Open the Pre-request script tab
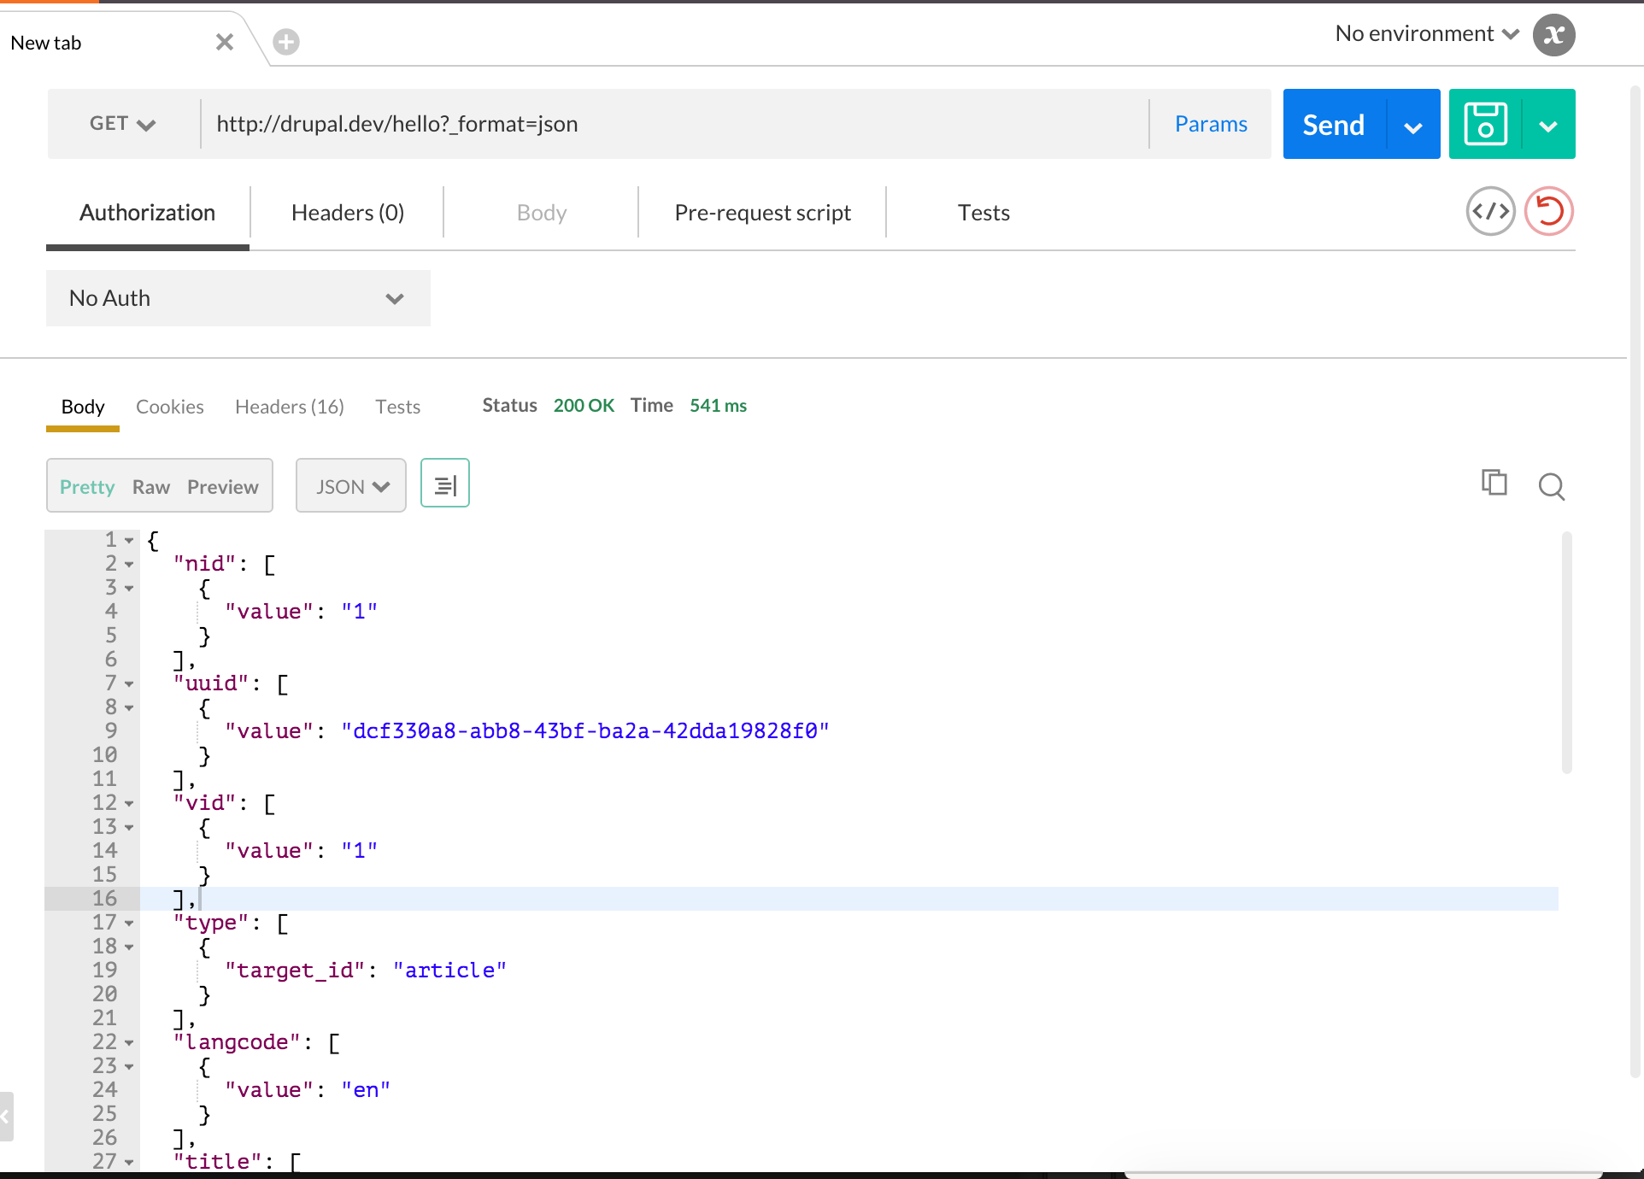Viewport: 1644px width, 1179px height. pyautogui.click(x=762, y=213)
